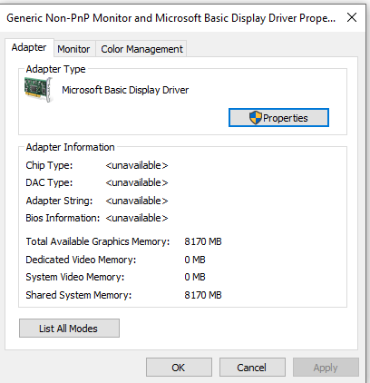
Task: Click the greyed-out Apply button
Action: coord(326,368)
